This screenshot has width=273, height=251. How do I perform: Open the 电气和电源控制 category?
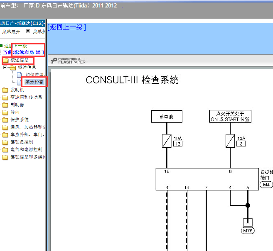tap(26, 150)
